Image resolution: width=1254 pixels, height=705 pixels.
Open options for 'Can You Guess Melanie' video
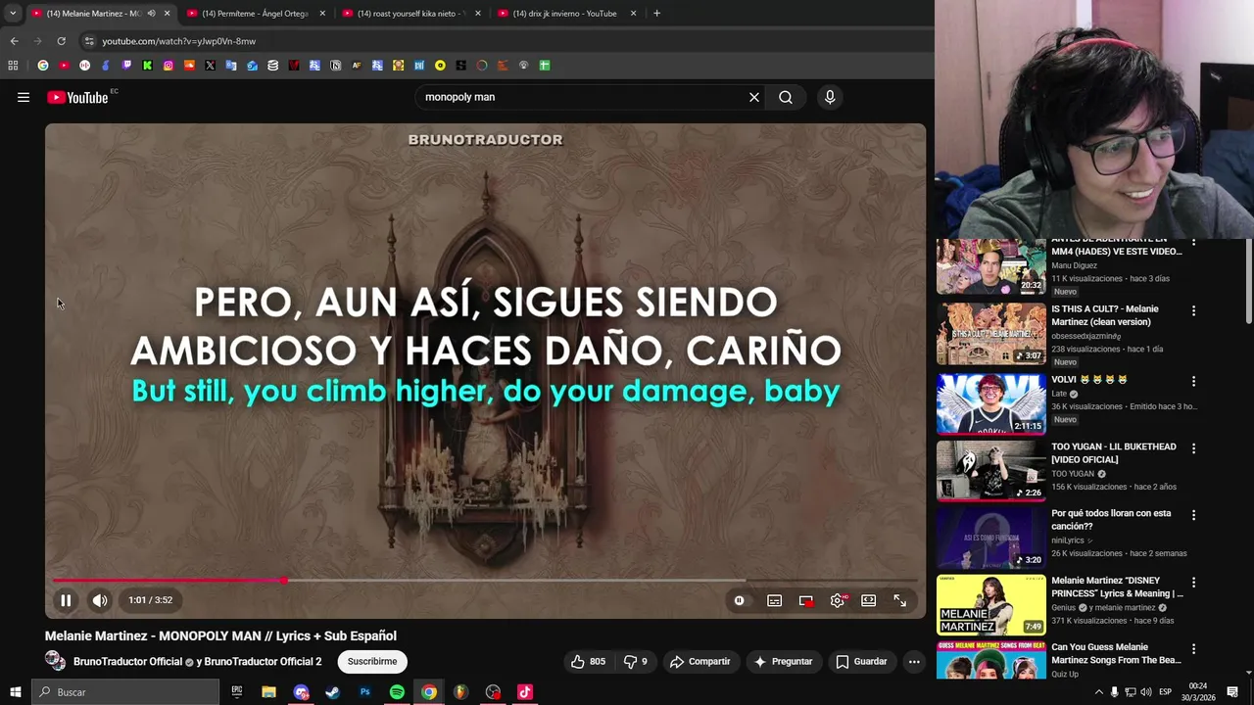pos(1193,648)
